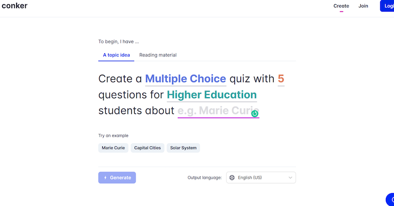Image resolution: width=394 pixels, height=206 pixels.
Task: Hit the Generate button
Action: 117,178
